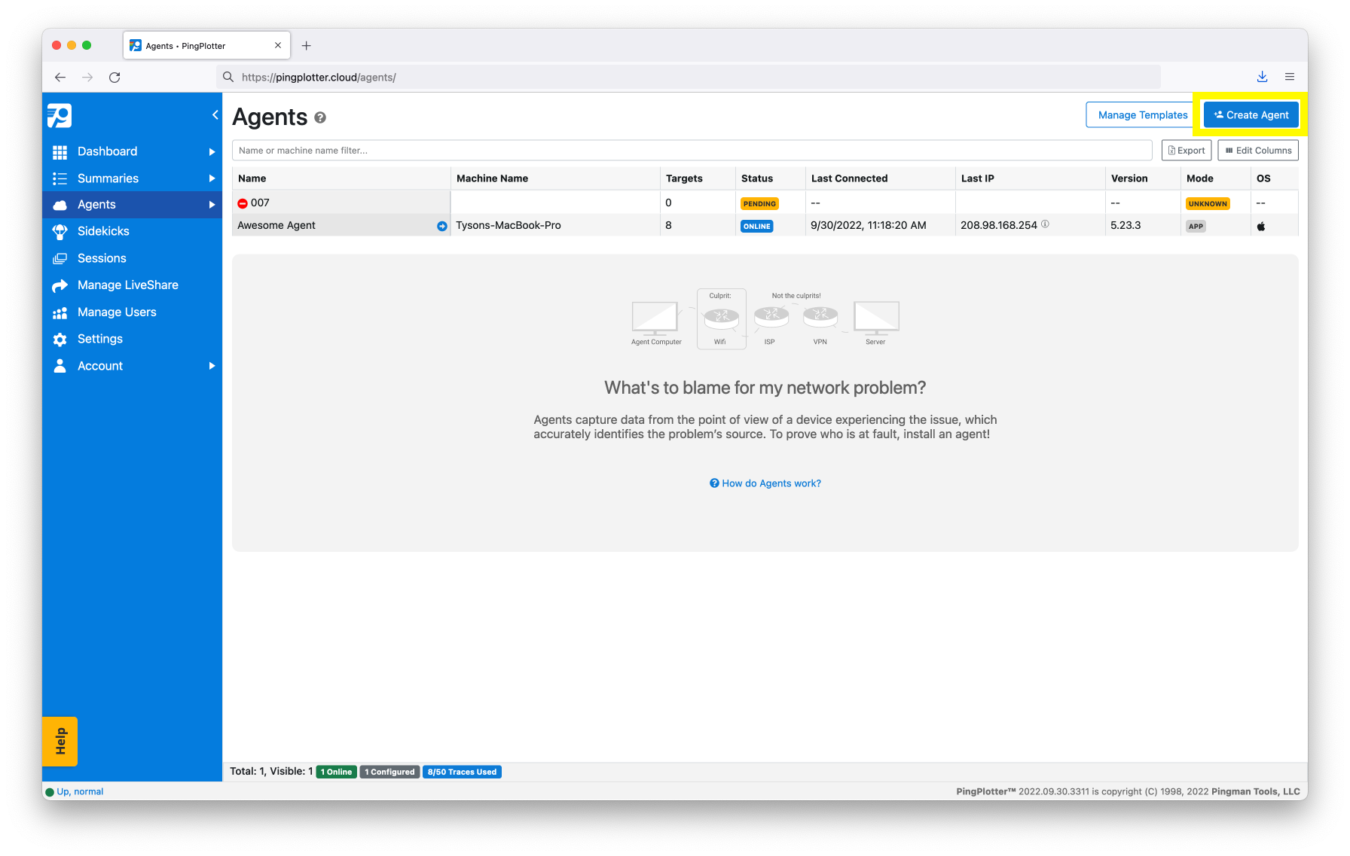Click the question mark next to Agents heading

pos(321,118)
